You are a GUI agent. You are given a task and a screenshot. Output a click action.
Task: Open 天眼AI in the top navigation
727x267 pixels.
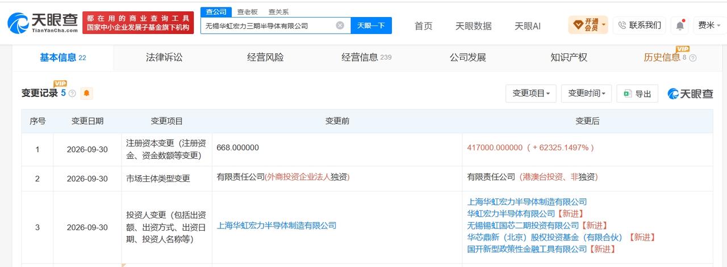click(528, 26)
